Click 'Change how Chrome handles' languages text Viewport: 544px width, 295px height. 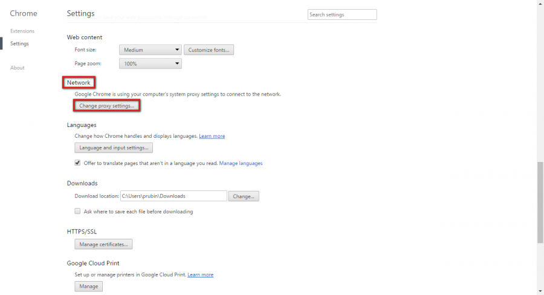tap(136, 136)
